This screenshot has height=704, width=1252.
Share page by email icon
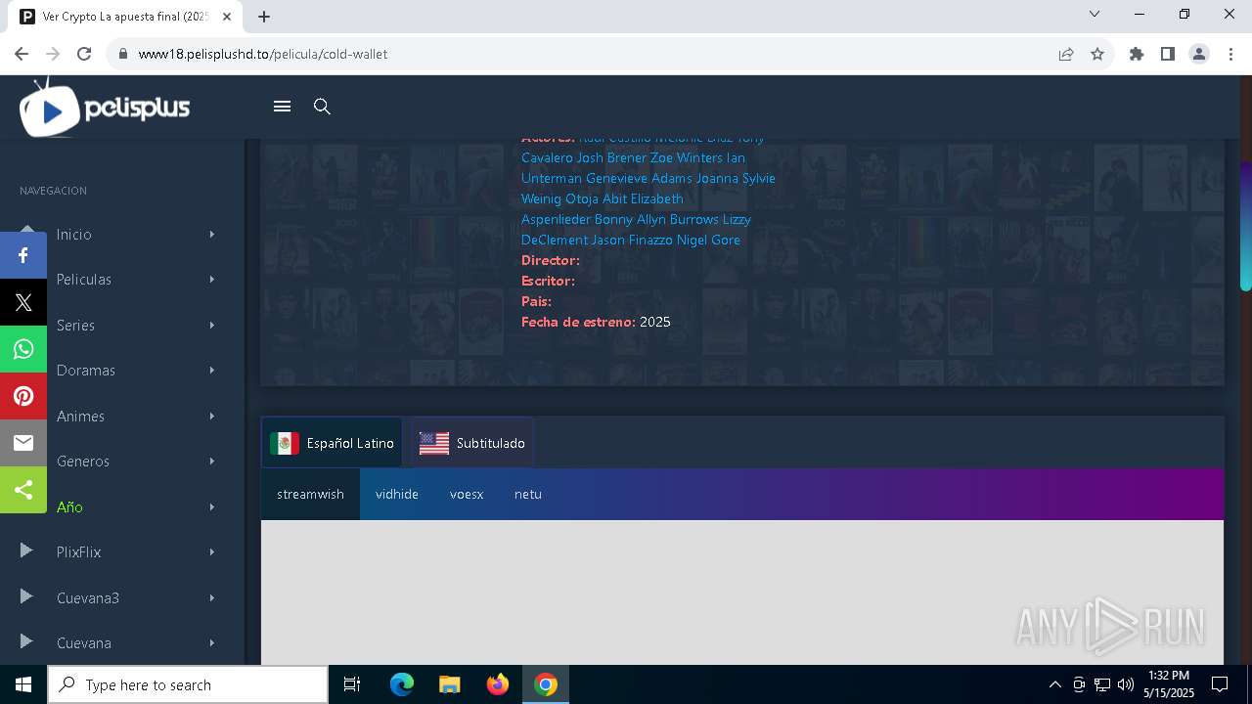(x=23, y=443)
